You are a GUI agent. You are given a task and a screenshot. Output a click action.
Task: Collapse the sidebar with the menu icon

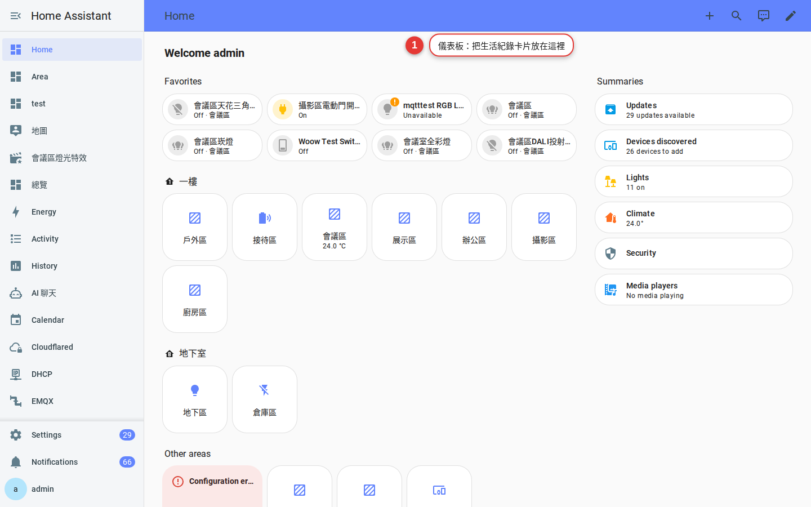[16, 16]
